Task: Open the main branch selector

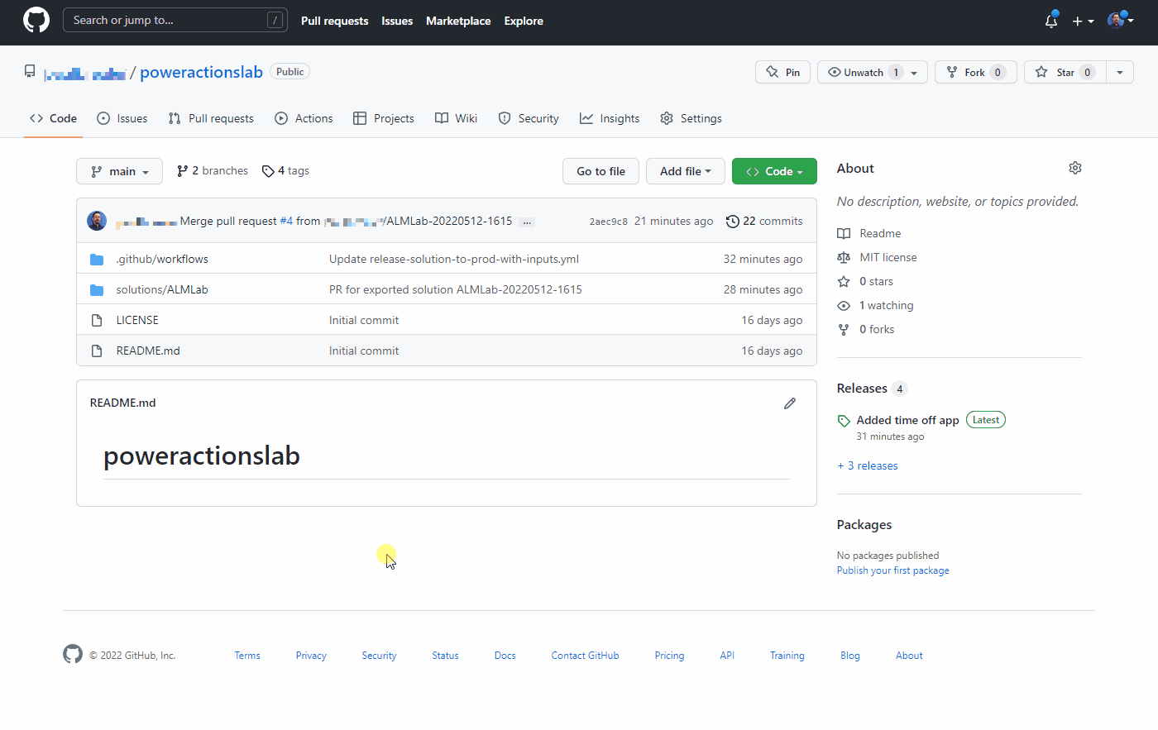Action: tap(119, 170)
